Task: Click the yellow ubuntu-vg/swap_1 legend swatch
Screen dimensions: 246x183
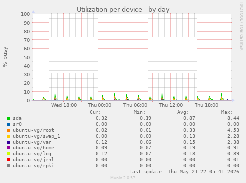Action: tap(8, 136)
